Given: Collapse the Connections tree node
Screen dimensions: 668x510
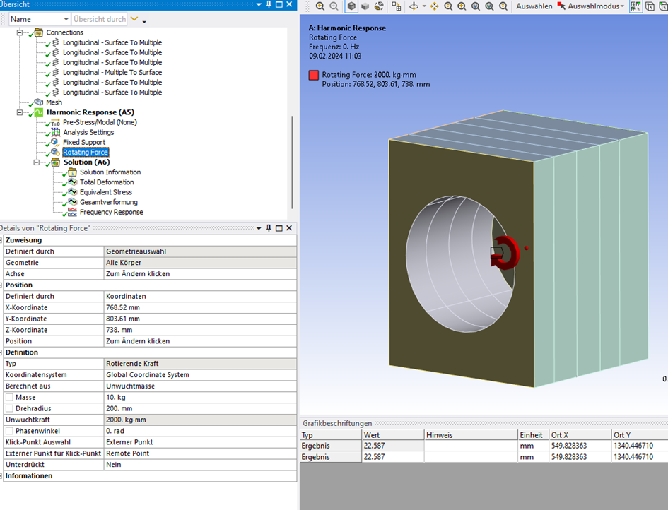Looking at the screenshot, I should [19, 32].
